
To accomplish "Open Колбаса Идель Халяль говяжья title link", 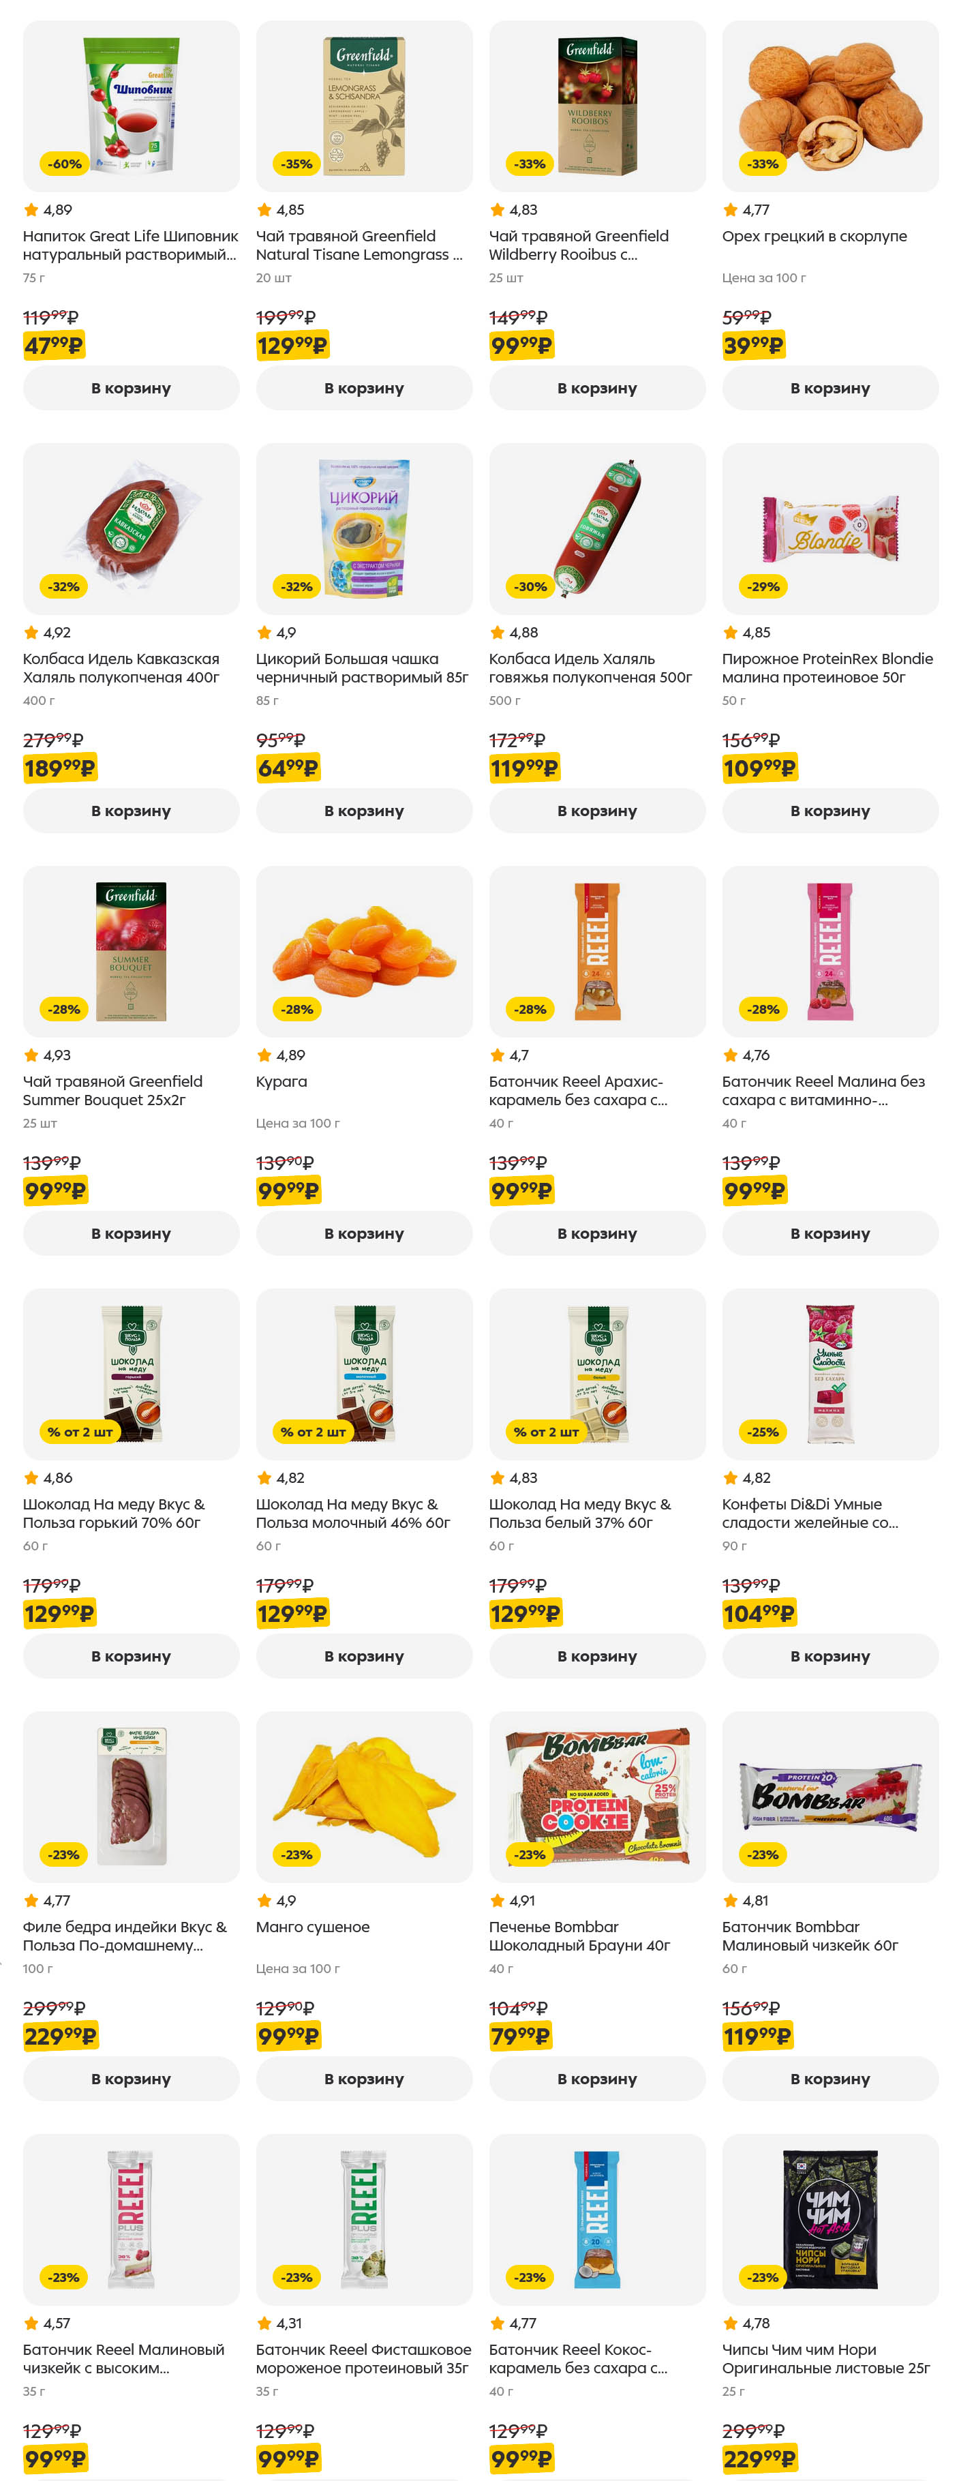I will pos(589,668).
